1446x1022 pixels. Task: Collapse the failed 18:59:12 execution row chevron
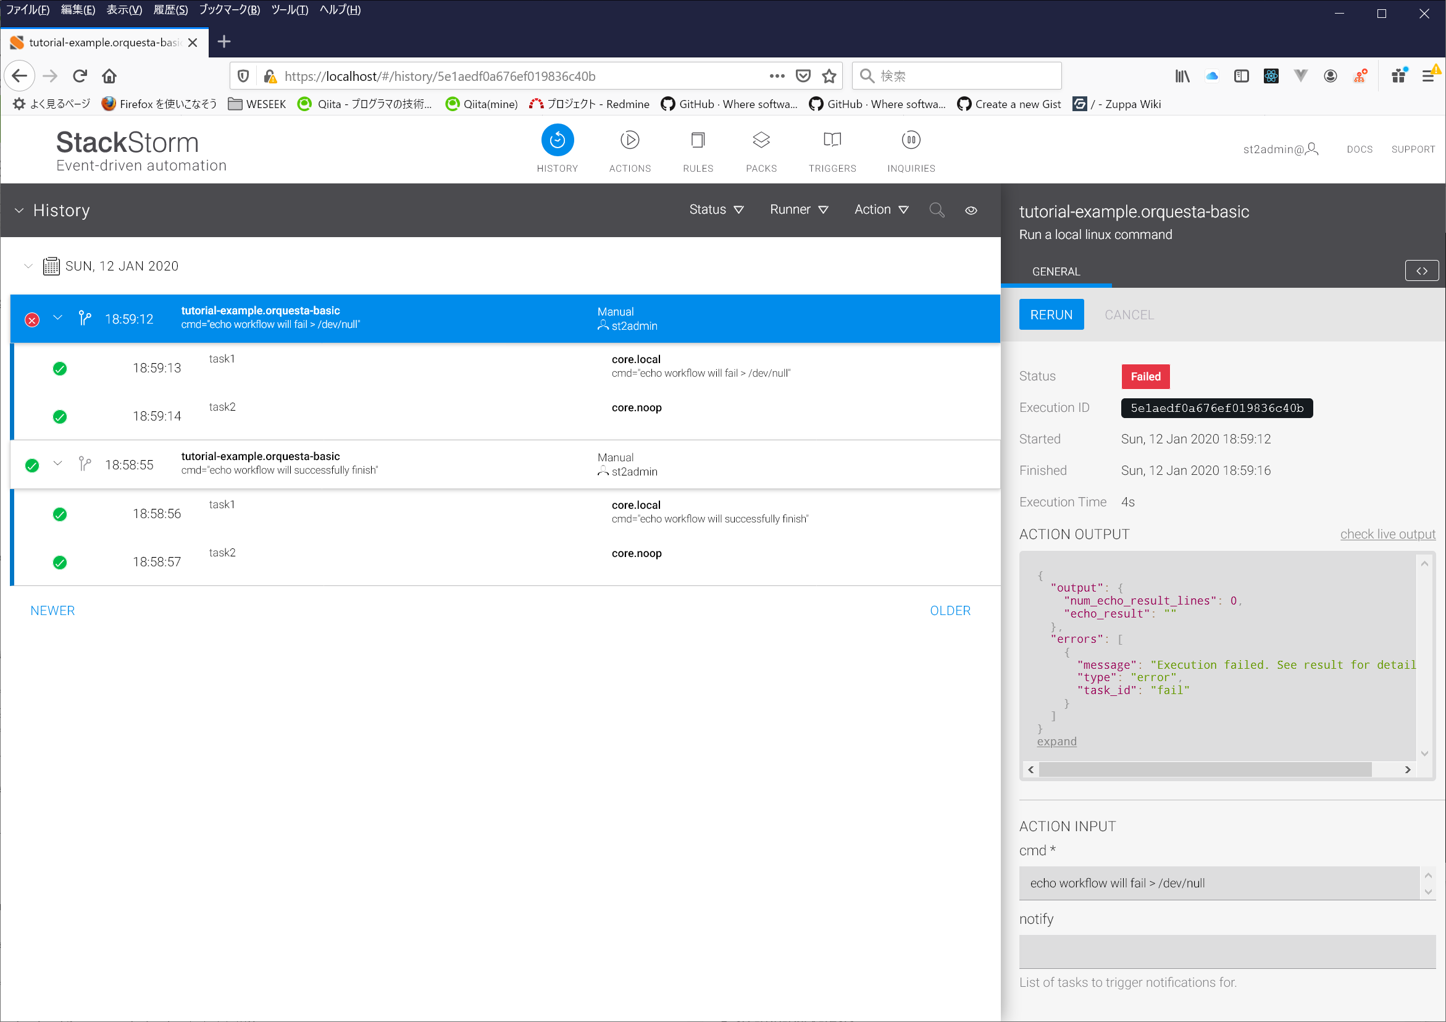pos(58,318)
